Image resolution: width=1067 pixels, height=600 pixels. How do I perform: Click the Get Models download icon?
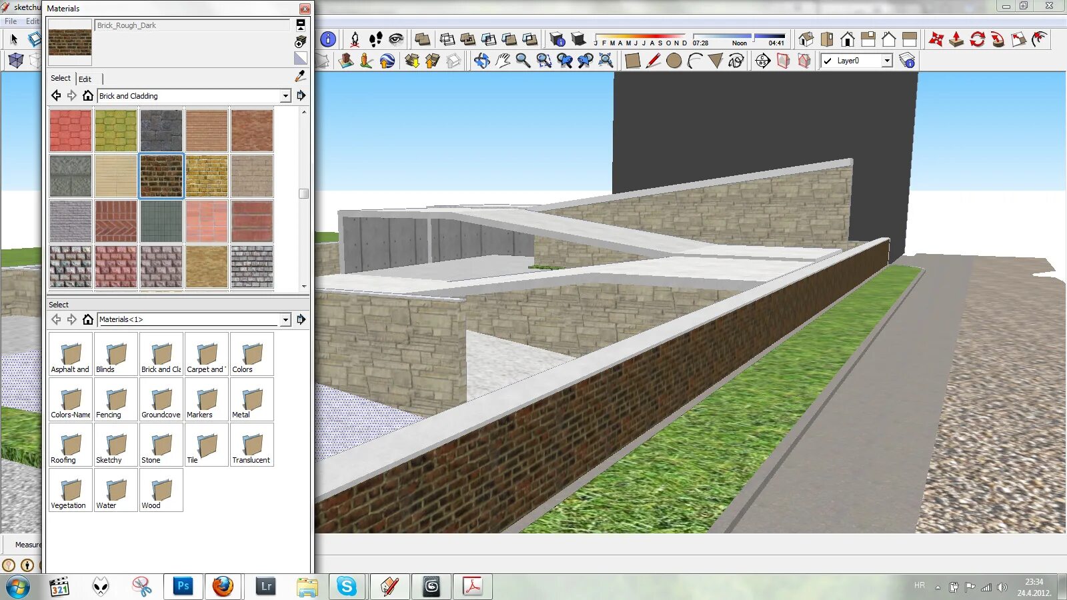click(x=412, y=61)
